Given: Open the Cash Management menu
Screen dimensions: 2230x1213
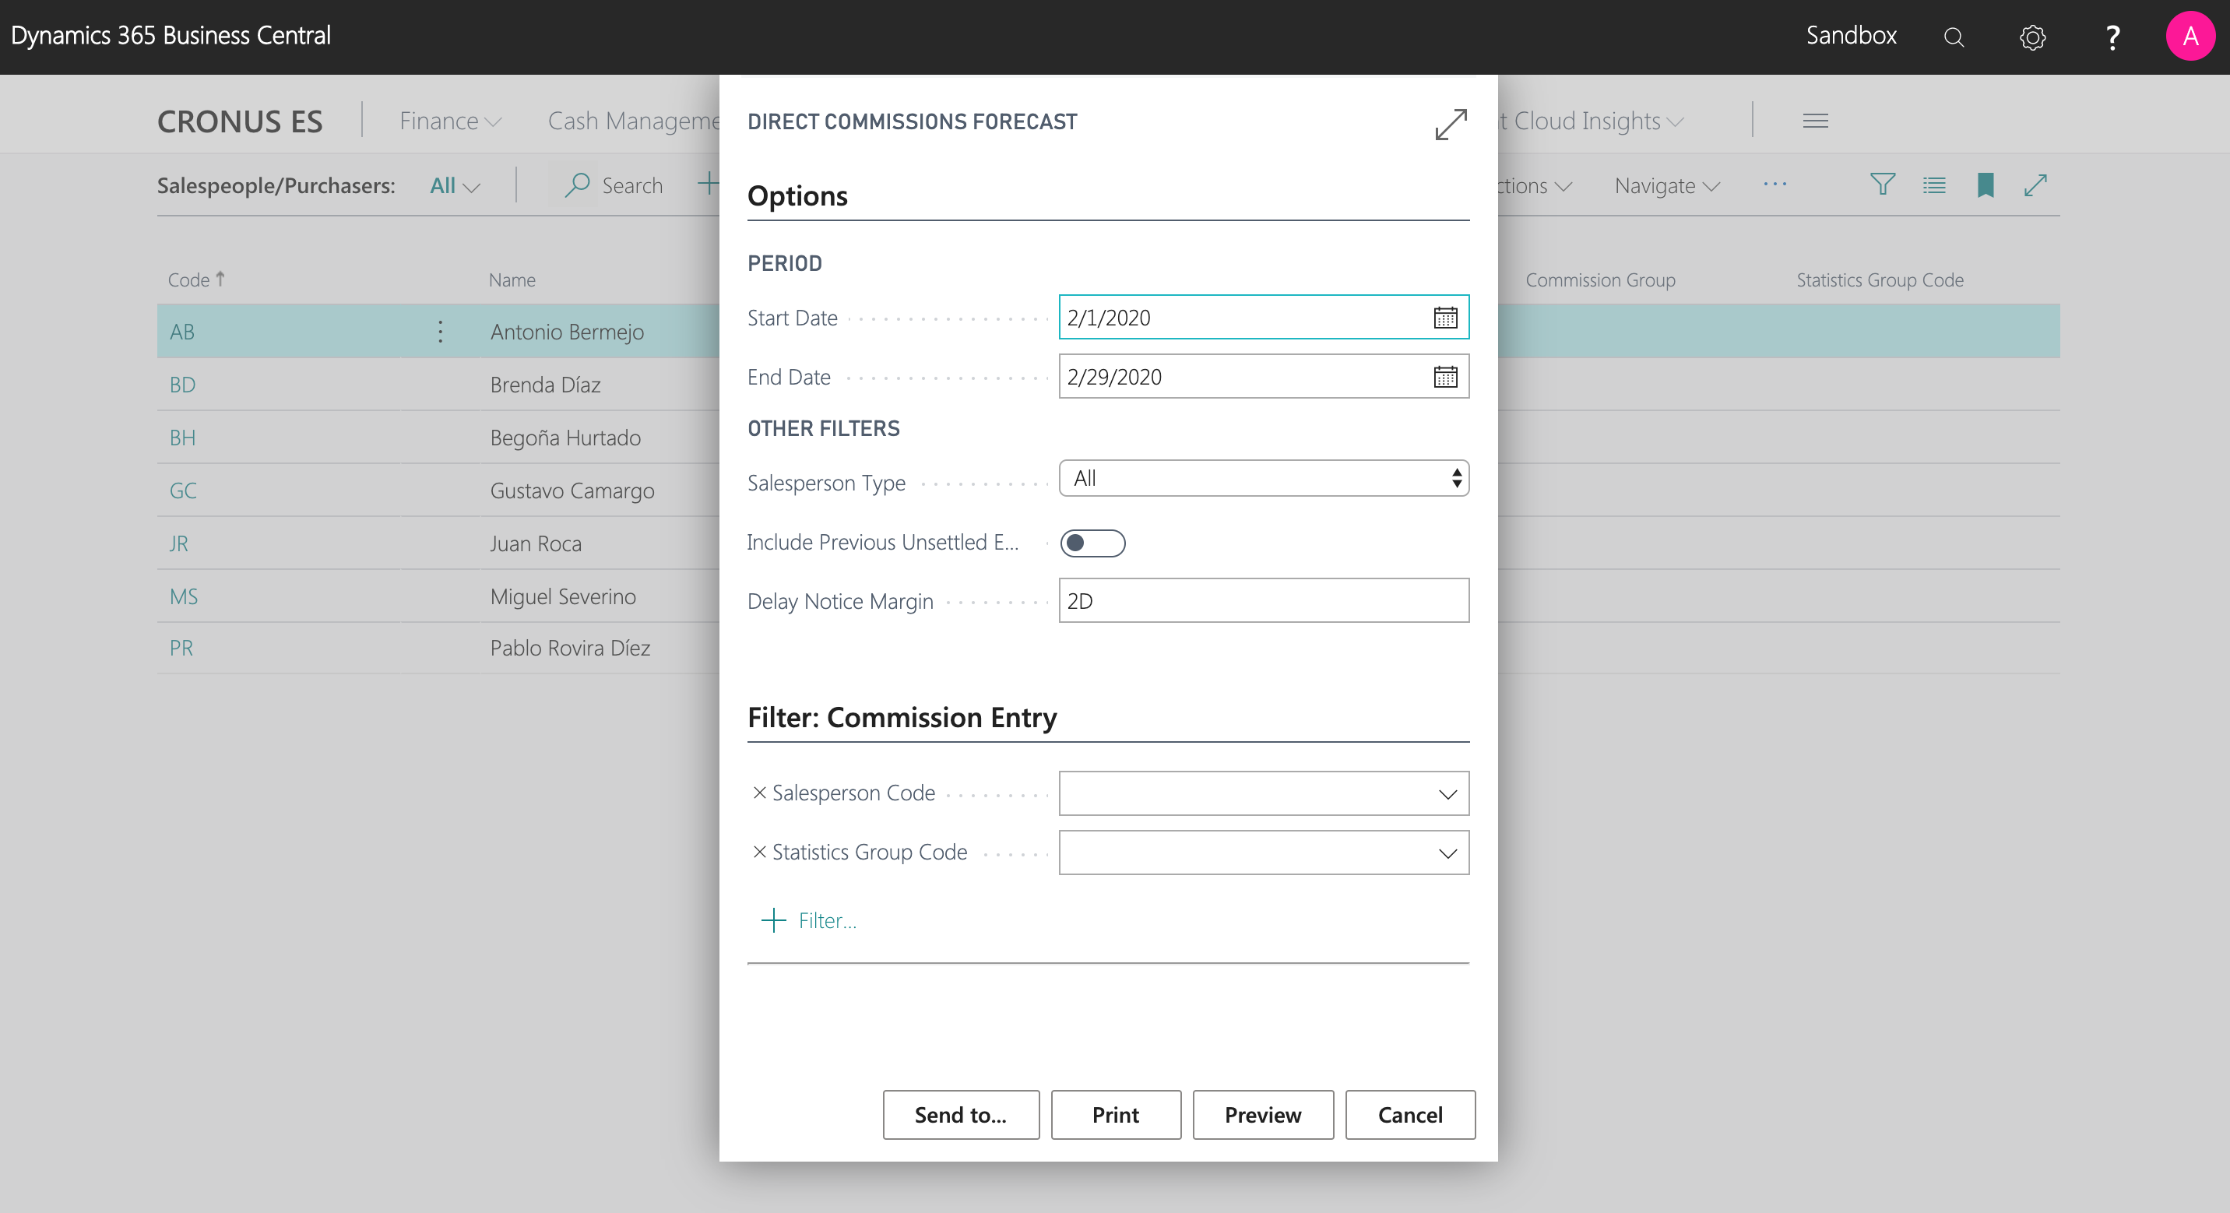Looking at the screenshot, I should 633,121.
